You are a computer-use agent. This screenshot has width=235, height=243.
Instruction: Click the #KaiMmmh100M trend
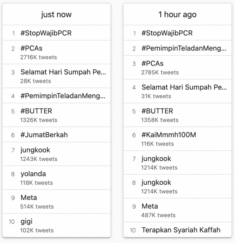[177, 139]
